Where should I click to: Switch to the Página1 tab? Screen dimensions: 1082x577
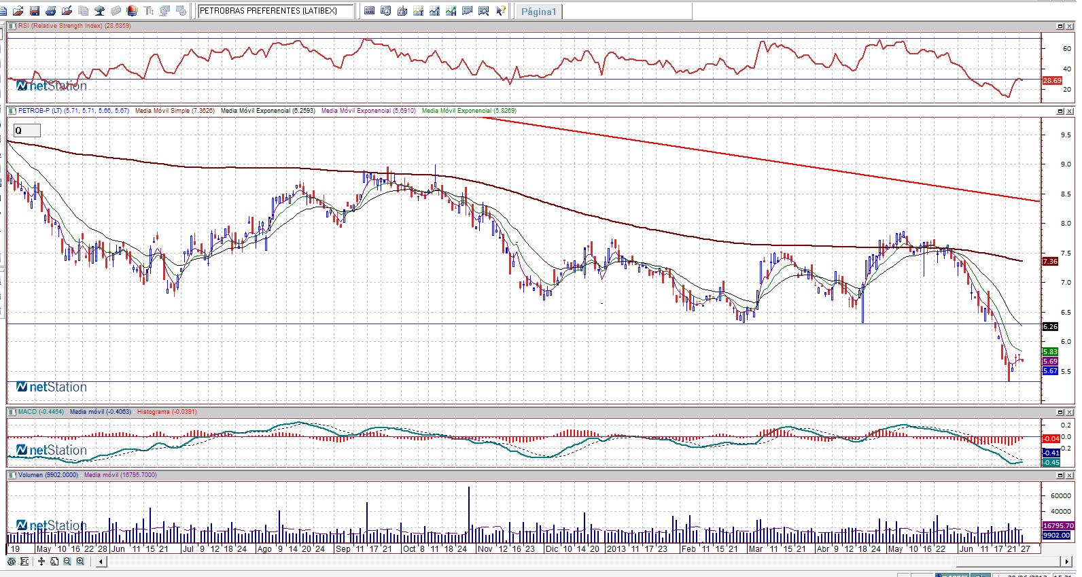538,12
